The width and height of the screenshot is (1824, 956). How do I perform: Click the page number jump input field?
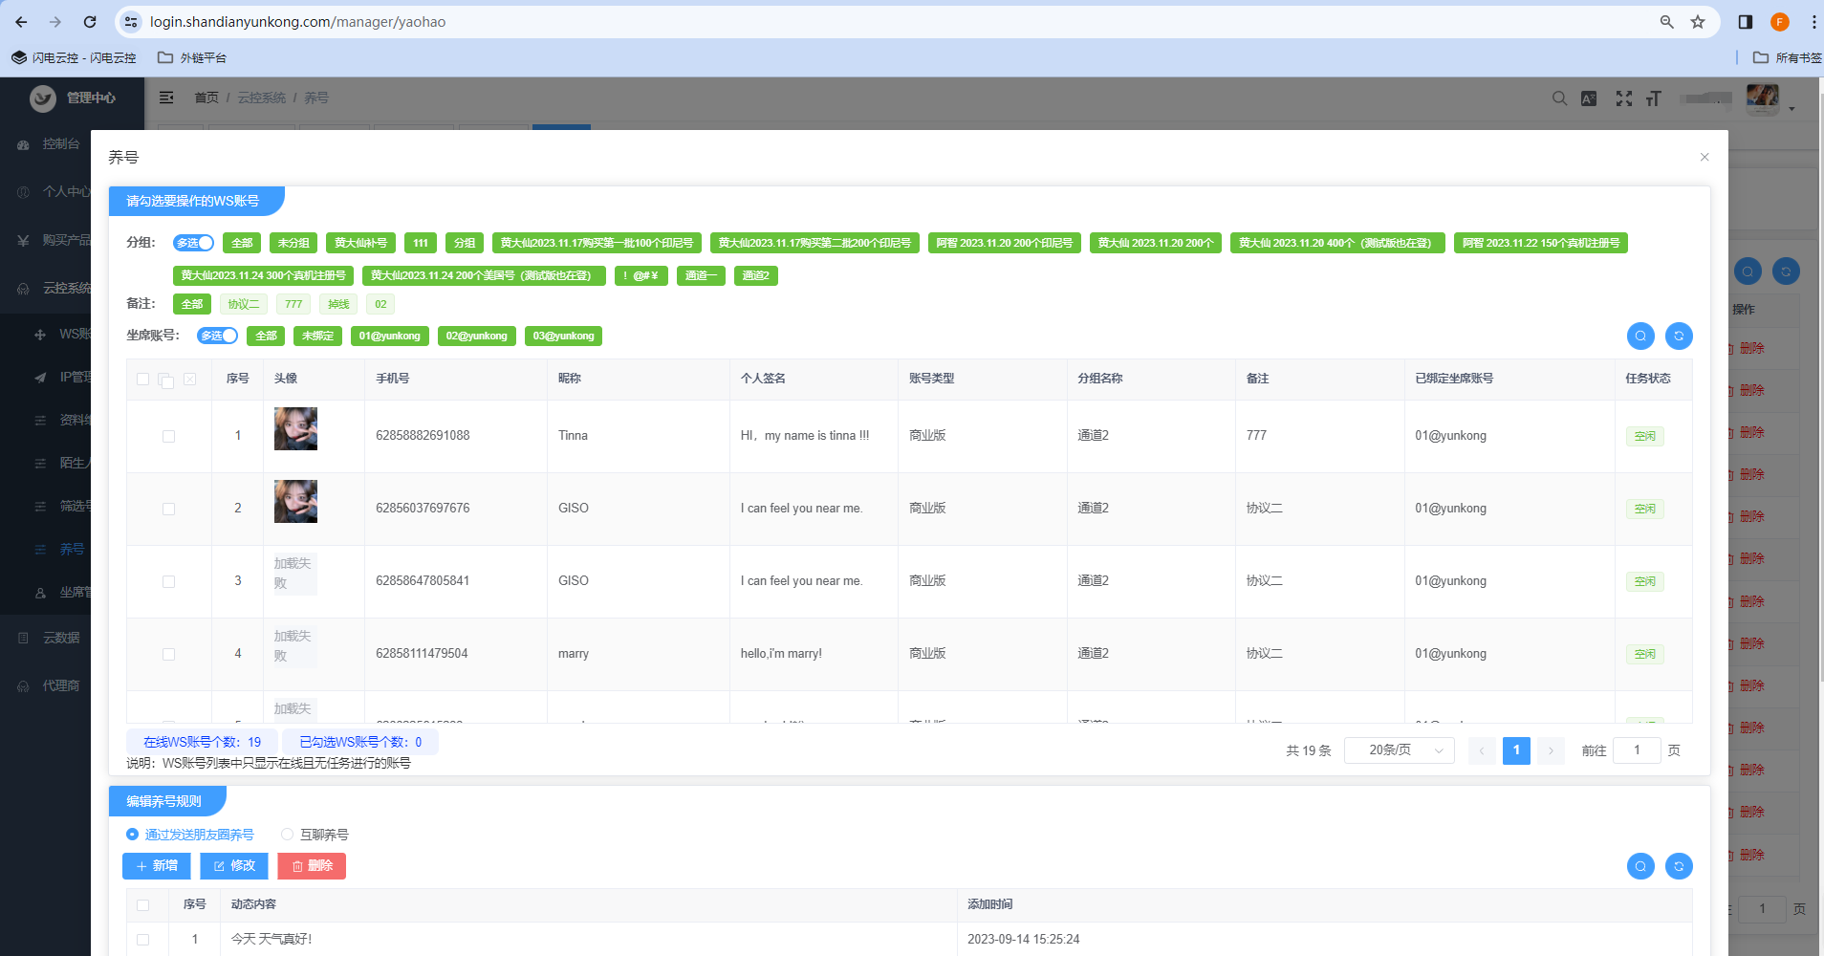pyautogui.click(x=1637, y=750)
